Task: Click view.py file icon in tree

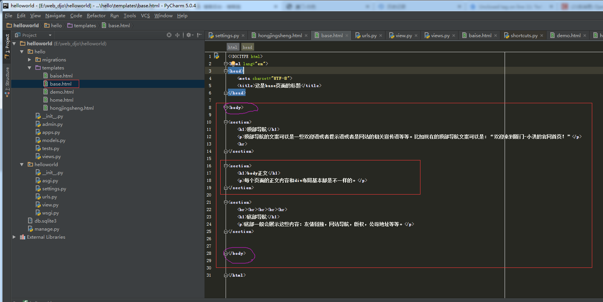Action: [38, 205]
